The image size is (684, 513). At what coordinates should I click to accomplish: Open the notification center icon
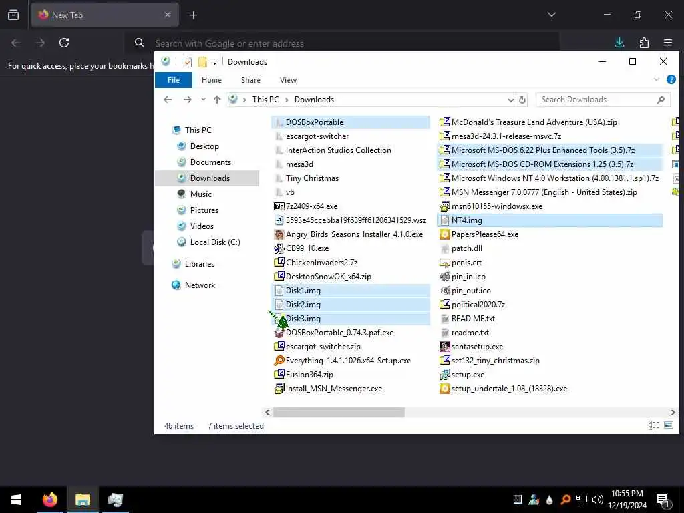663,500
